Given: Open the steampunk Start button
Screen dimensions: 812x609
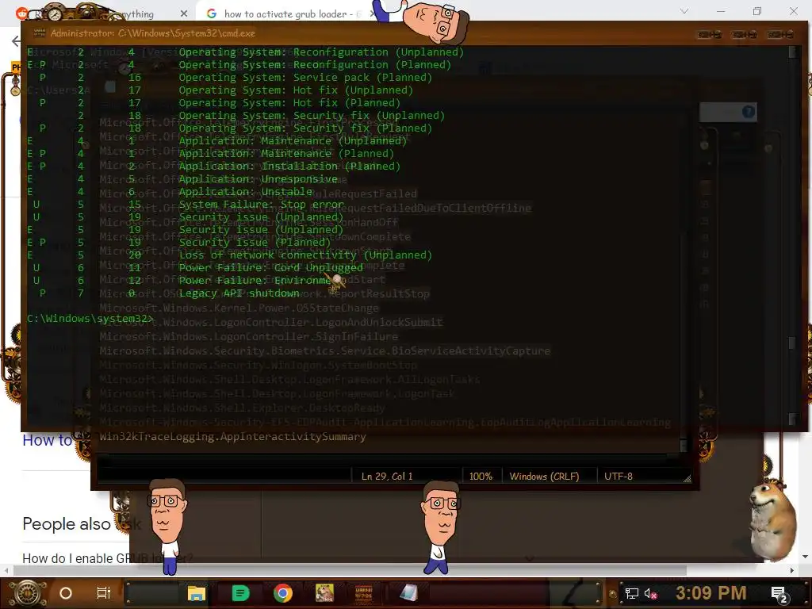Looking at the screenshot, I should (x=29, y=593).
